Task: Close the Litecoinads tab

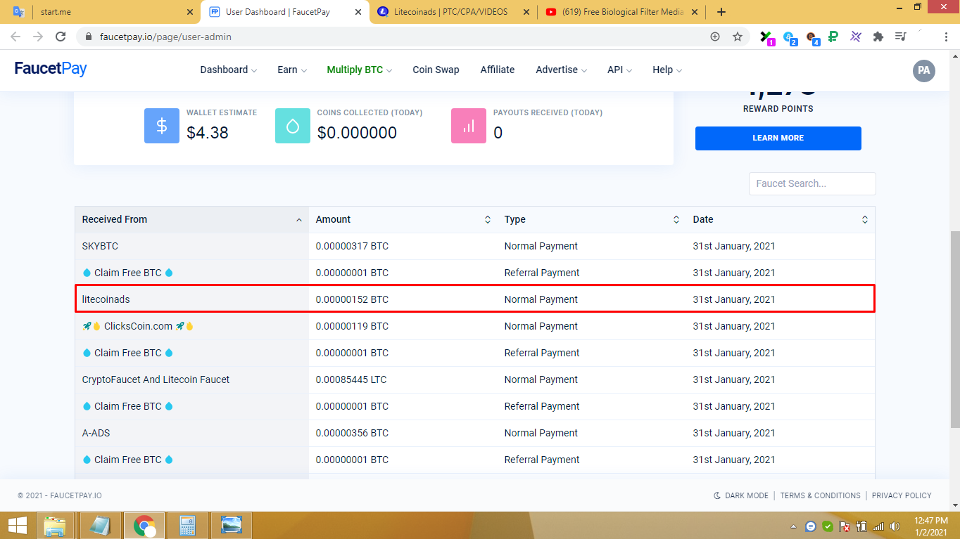Action: [526, 12]
